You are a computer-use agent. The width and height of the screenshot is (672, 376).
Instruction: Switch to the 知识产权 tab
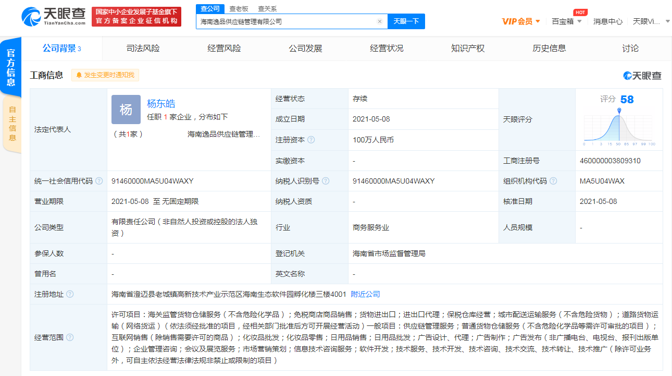pos(468,48)
